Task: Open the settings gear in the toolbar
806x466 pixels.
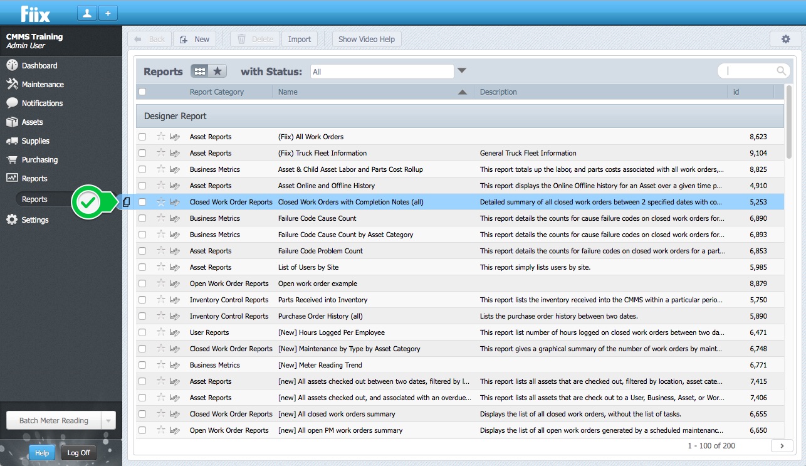Action: pos(785,39)
